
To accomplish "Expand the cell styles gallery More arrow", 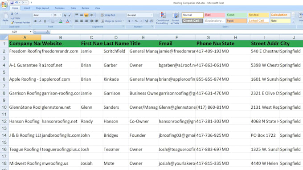I will point(293,22).
